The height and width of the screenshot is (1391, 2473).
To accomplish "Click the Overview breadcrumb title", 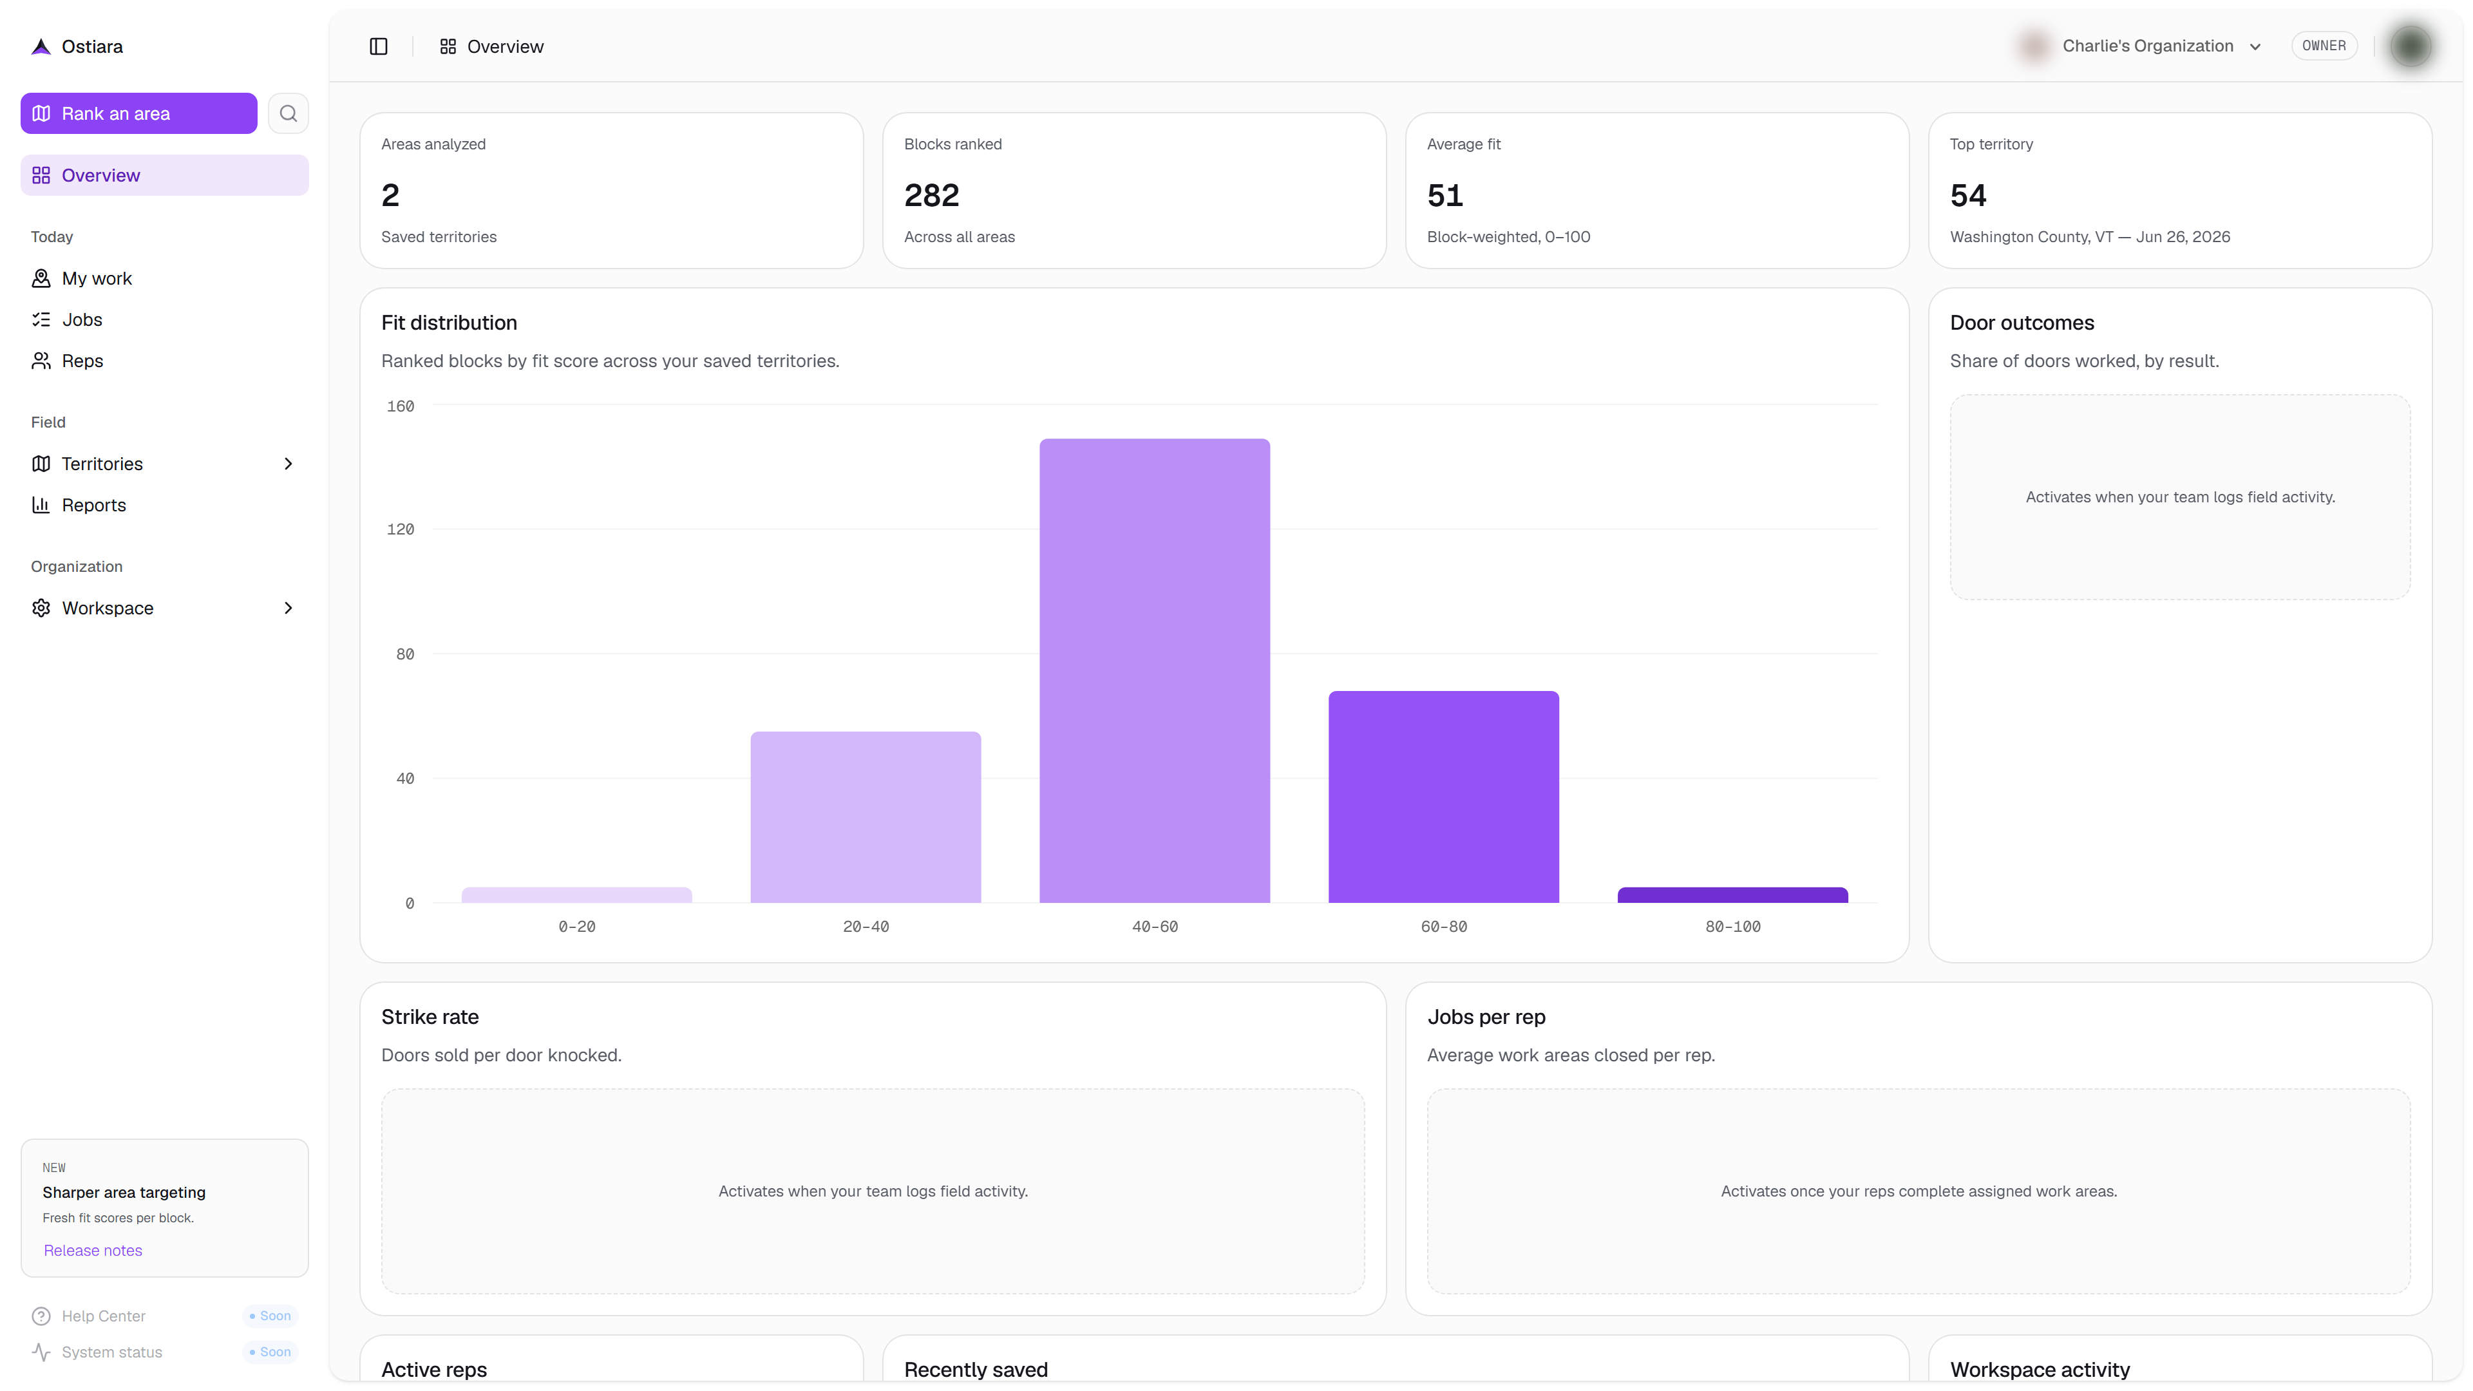I will 505,46.
